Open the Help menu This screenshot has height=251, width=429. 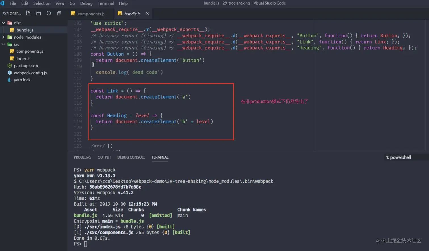point(123,3)
